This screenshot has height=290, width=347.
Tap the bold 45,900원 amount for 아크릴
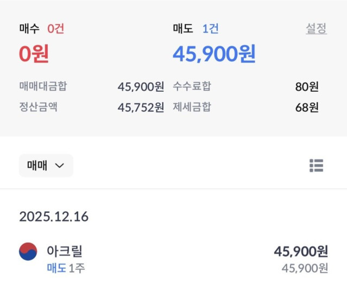pyautogui.click(x=301, y=251)
